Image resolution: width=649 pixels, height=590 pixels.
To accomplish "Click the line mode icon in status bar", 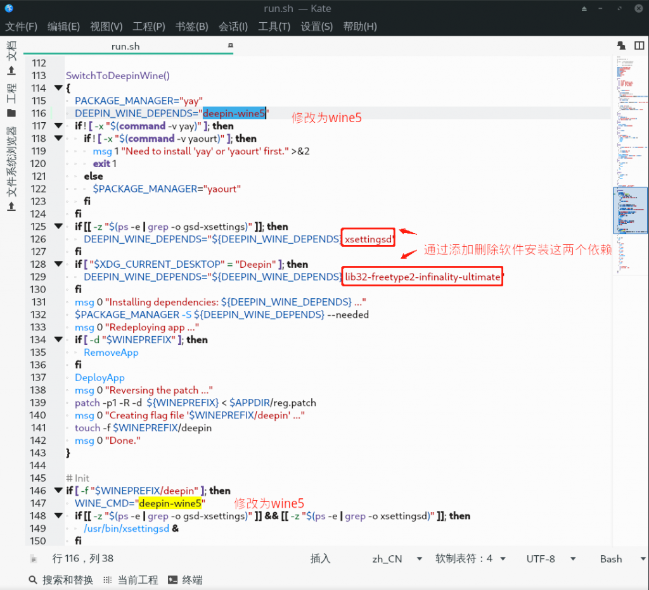I will [34, 560].
